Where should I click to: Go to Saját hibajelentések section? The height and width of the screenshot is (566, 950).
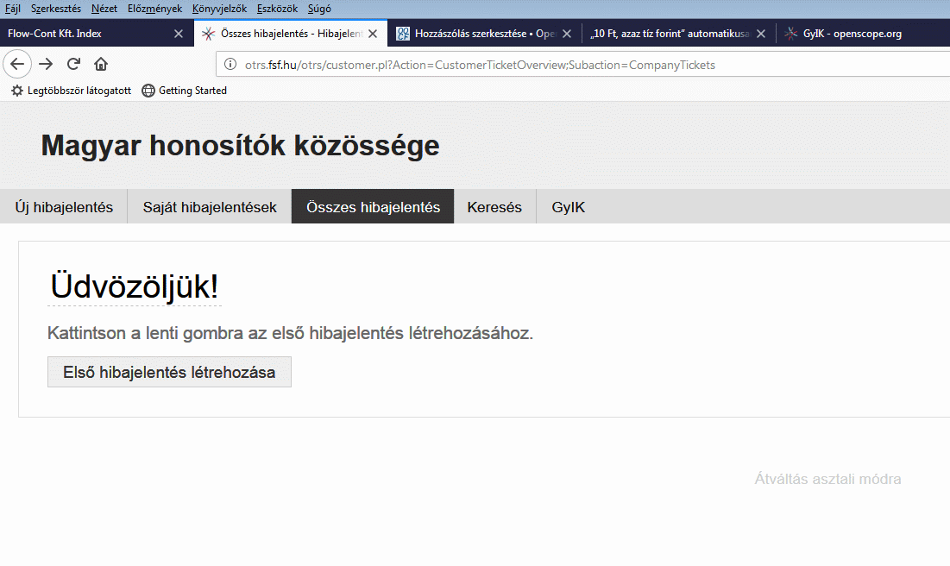click(x=210, y=207)
